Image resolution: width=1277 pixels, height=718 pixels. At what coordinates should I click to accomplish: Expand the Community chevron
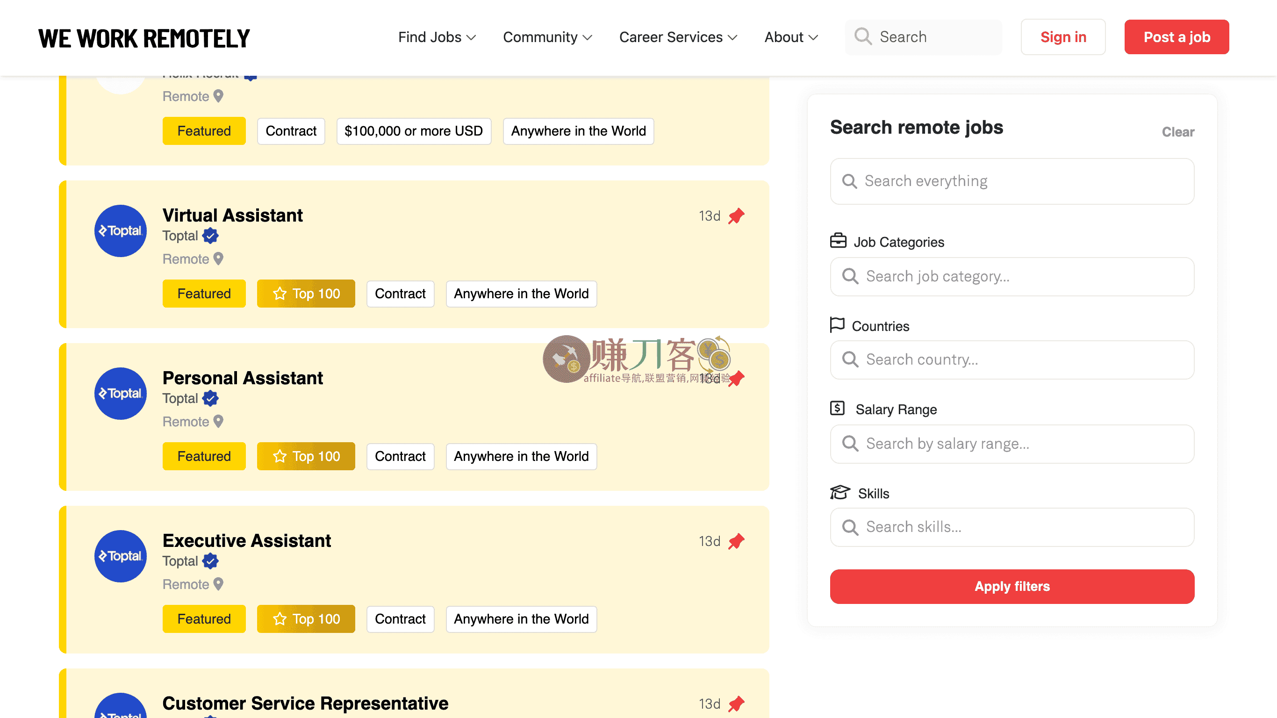coord(588,38)
